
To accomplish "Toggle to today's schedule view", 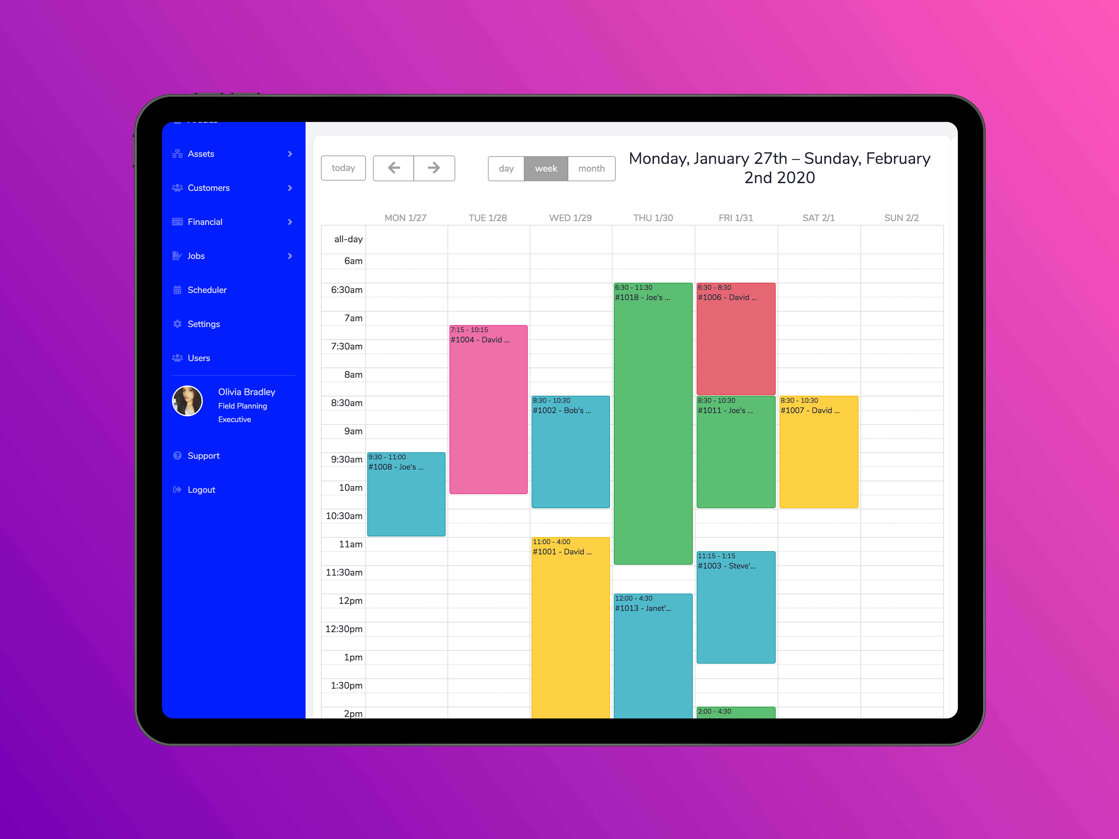I will click(343, 168).
